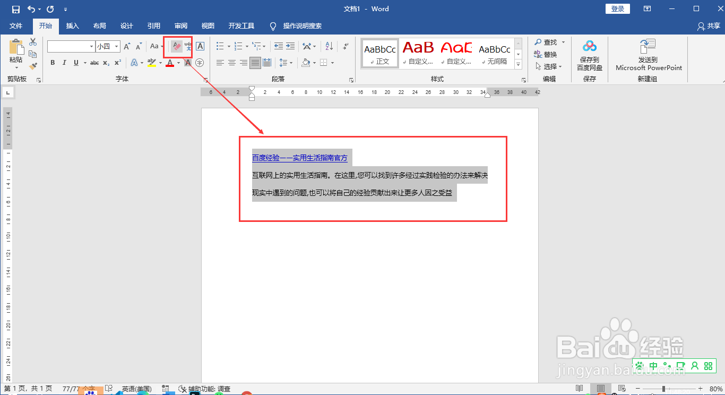Switch to Read Mode view in status bar
Viewport: 725px width, 395px height.
click(x=579, y=389)
